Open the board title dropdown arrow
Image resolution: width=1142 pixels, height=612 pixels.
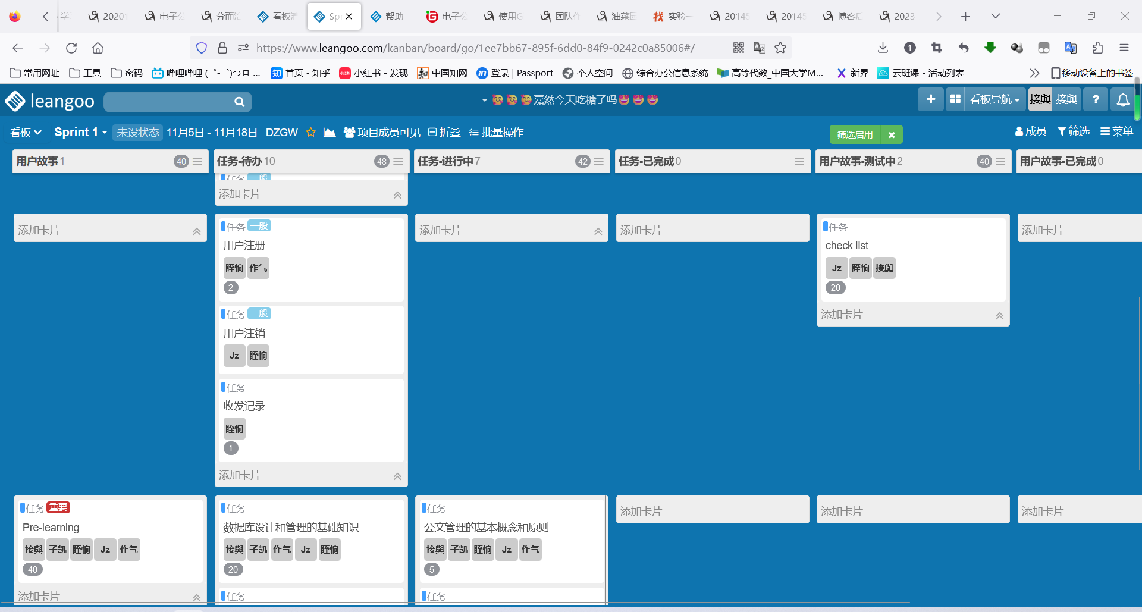click(484, 100)
